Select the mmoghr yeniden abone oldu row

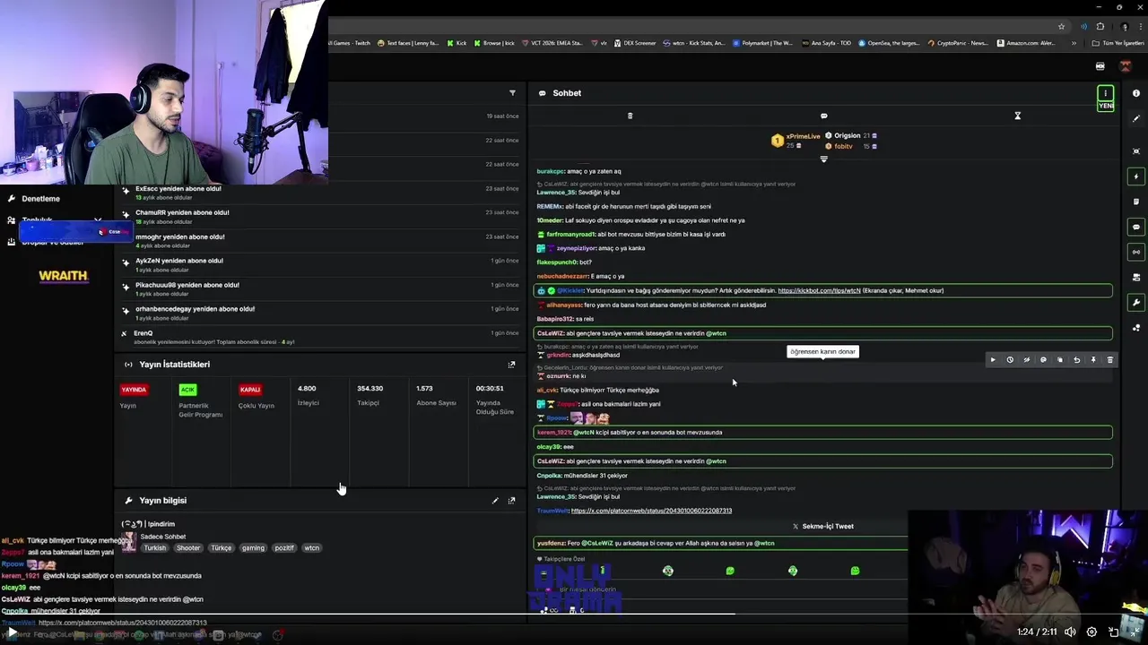[x=320, y=241]
